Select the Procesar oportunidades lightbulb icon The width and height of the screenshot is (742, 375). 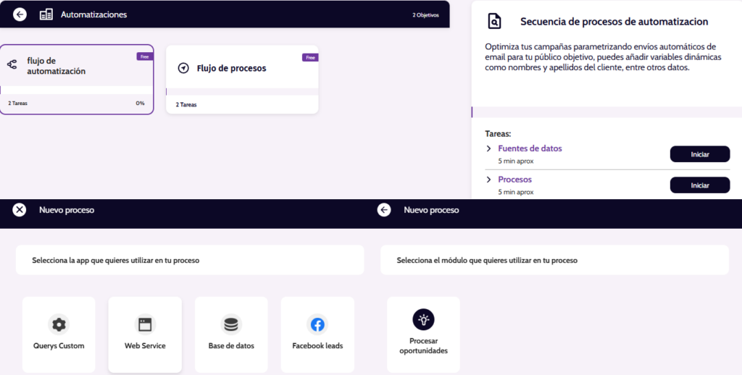point(423,319)
